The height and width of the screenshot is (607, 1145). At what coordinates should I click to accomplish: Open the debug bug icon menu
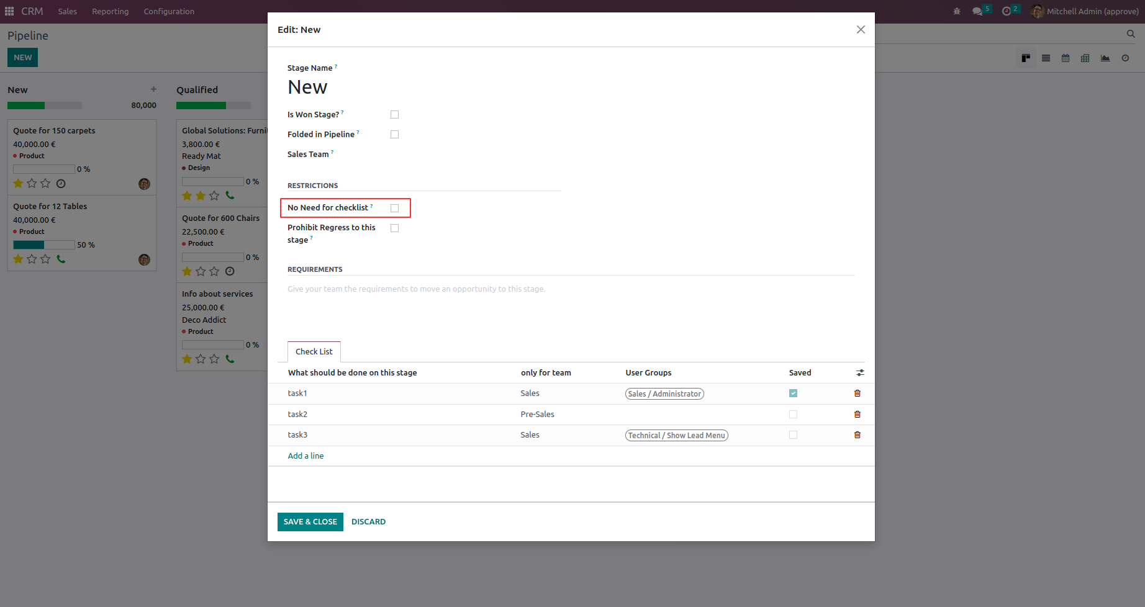956,11
